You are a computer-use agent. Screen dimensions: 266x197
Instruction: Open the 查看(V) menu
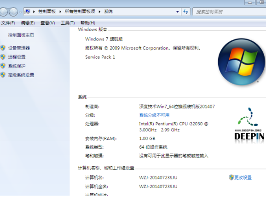click(x=48, y=23)
